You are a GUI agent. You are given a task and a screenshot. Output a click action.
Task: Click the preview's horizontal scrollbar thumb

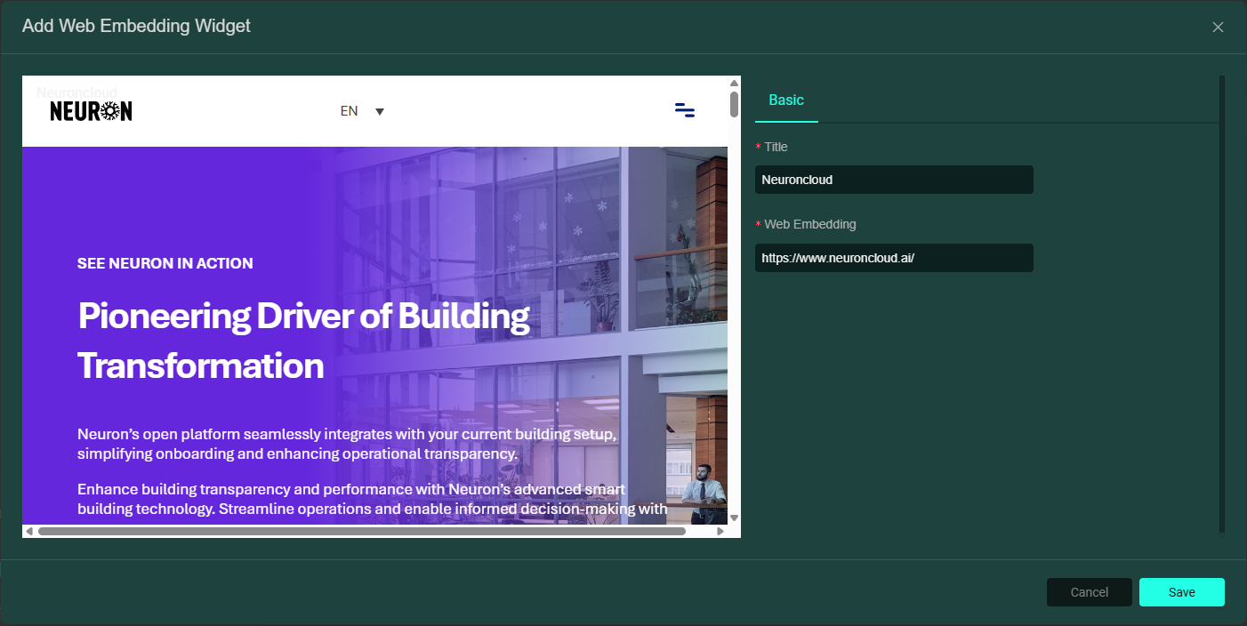[x=361, y=532]
